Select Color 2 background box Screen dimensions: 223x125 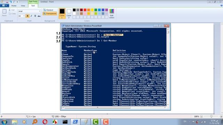(69, 14)
